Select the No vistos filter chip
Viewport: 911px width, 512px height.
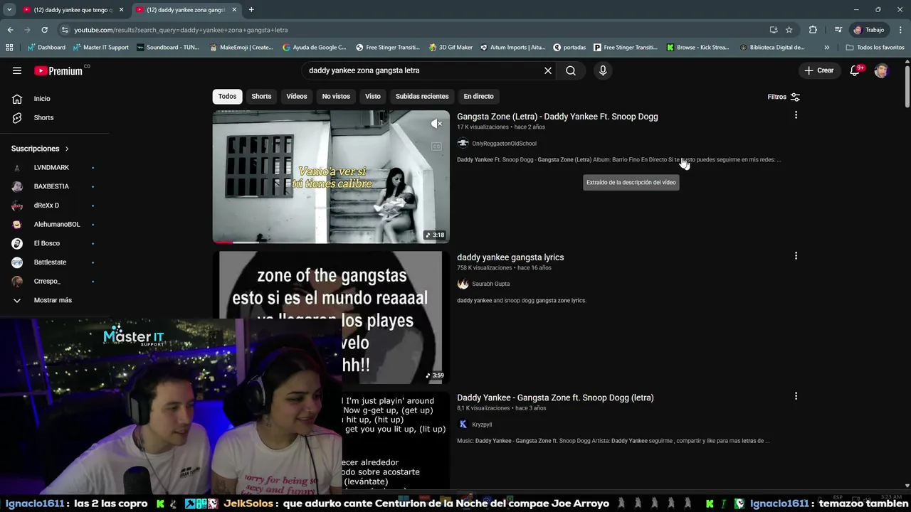tap(336, 96)
